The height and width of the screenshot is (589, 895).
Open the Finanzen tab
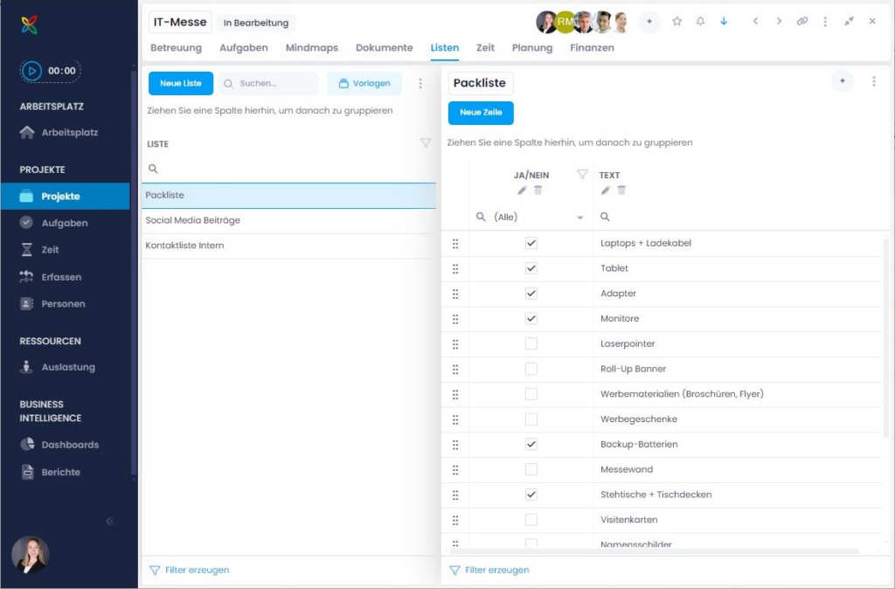(592, 48)
